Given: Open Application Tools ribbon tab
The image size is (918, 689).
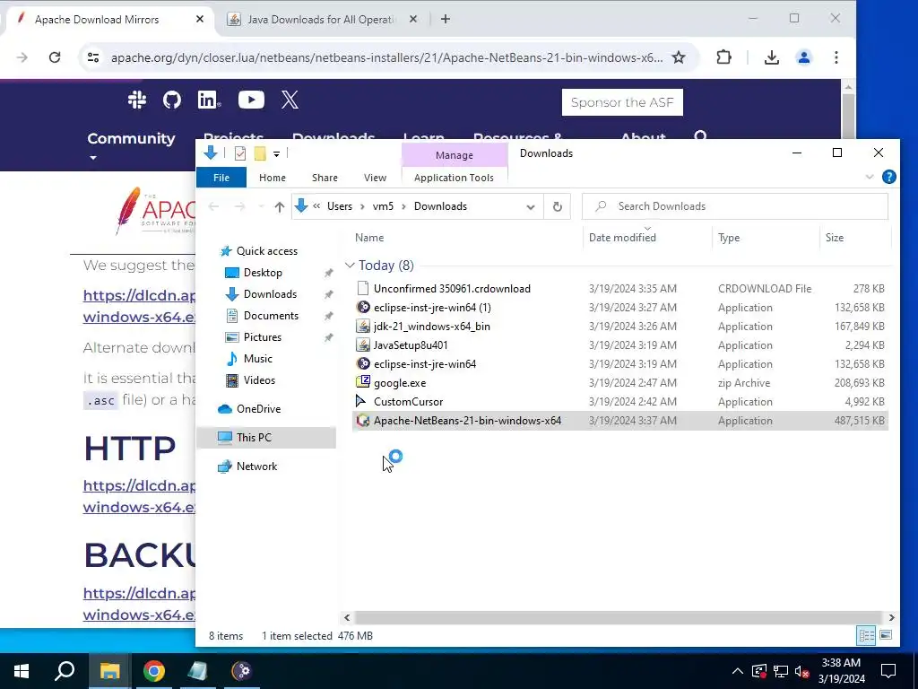Looking at the screenshot, I should [454, 178].
